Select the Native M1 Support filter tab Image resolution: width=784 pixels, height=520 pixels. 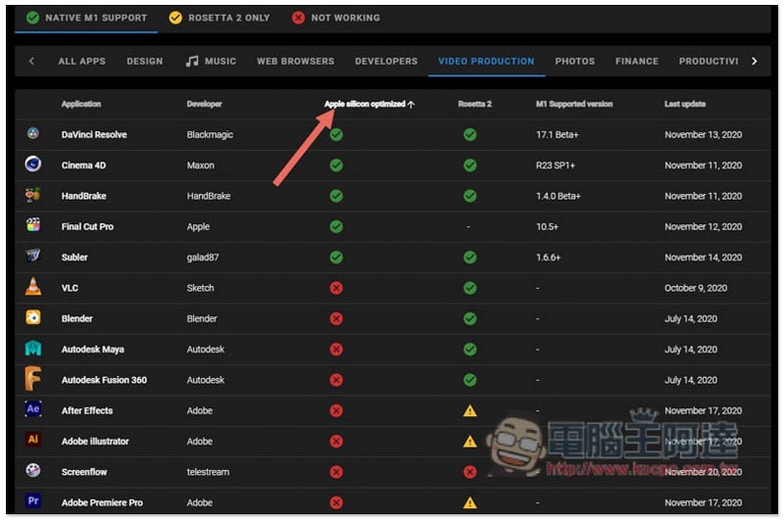tap(86, 18)
